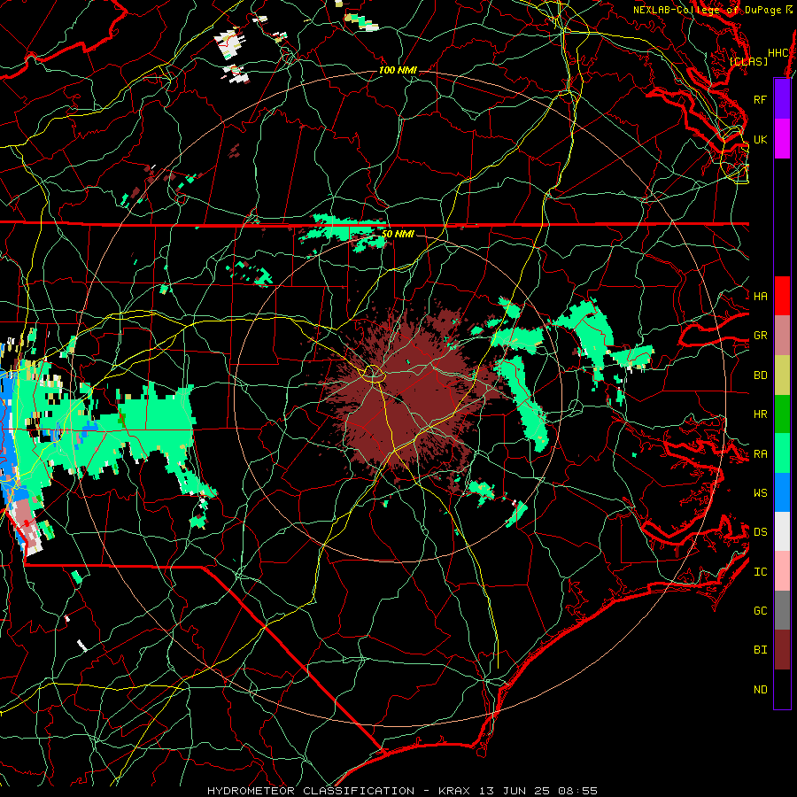Viewport: 797px width, 797px height.
Task: Click the 50 NMI range ring label
Action: point(398,234)
